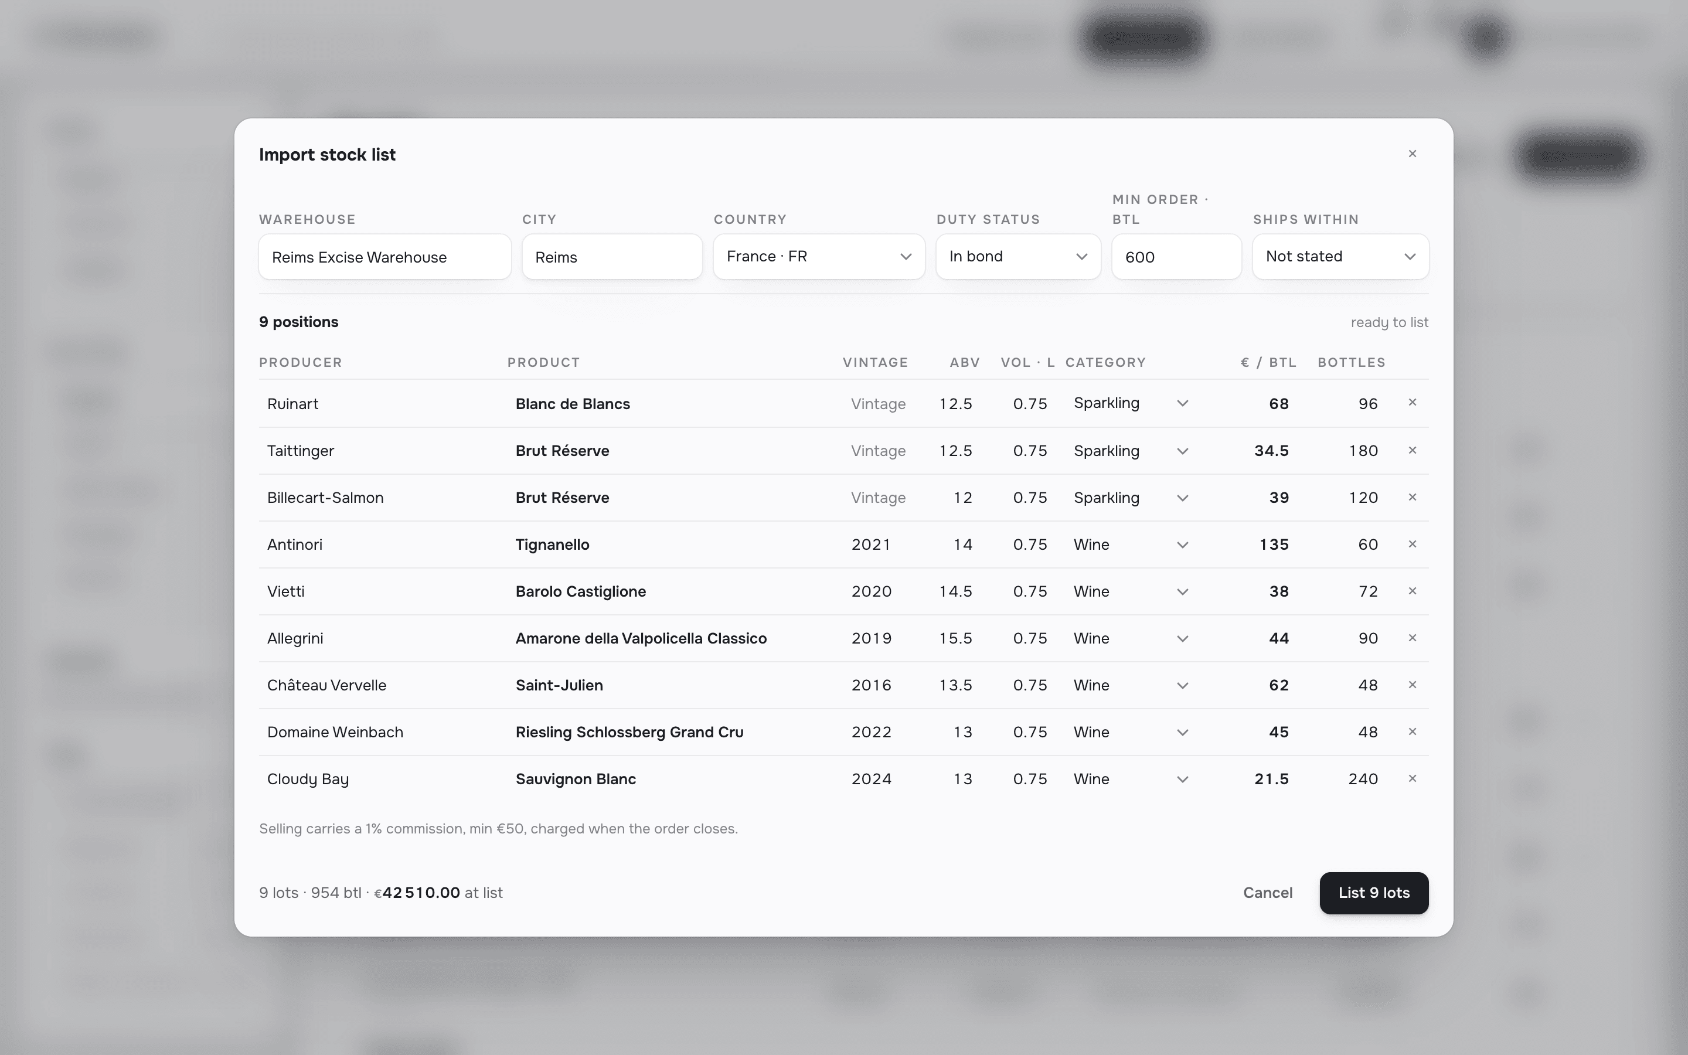
Task: Remove the Ruinart Blanc de Blancs row
Action: (1412, 403)
